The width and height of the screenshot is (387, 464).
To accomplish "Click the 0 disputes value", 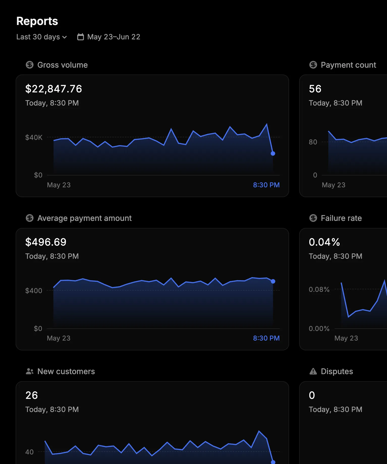I will pos(312,395).
